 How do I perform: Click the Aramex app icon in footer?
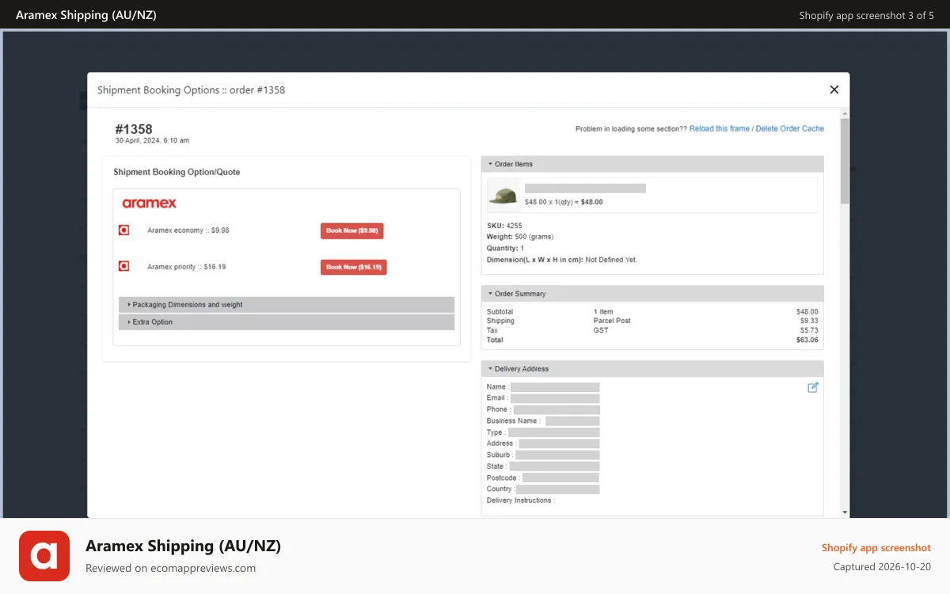(44, 556)
